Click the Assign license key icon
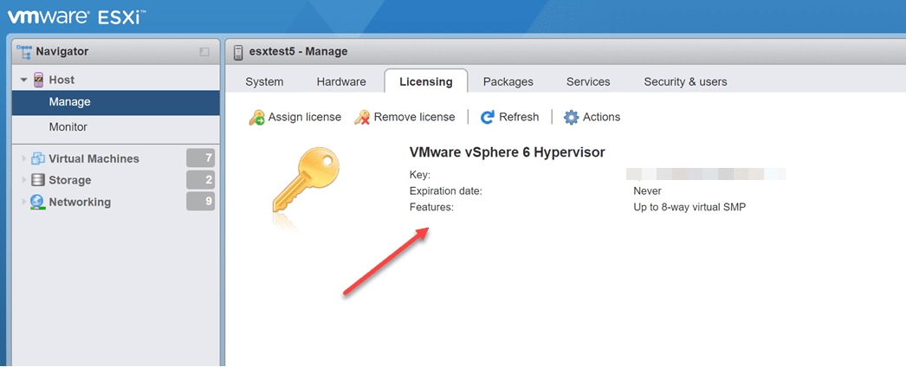906x367 pixels. point(257,118)
